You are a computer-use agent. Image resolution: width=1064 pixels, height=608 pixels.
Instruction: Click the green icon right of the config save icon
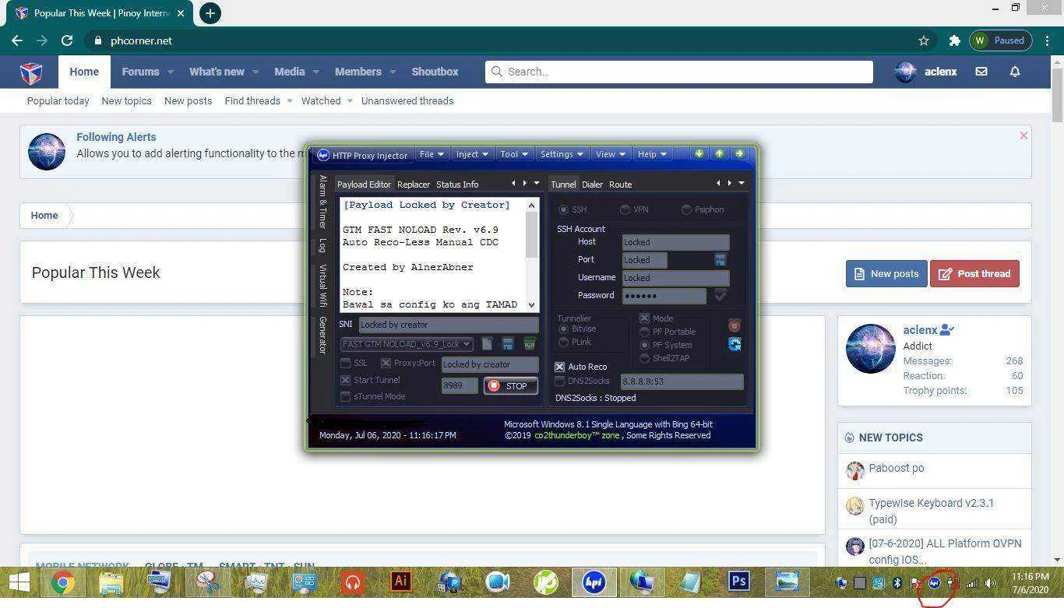[530, 343]
